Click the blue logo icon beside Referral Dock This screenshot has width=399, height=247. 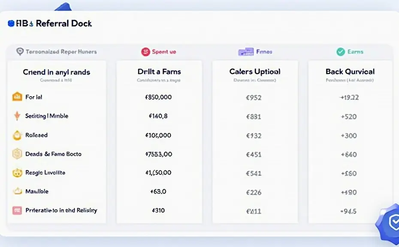(11, 24)
